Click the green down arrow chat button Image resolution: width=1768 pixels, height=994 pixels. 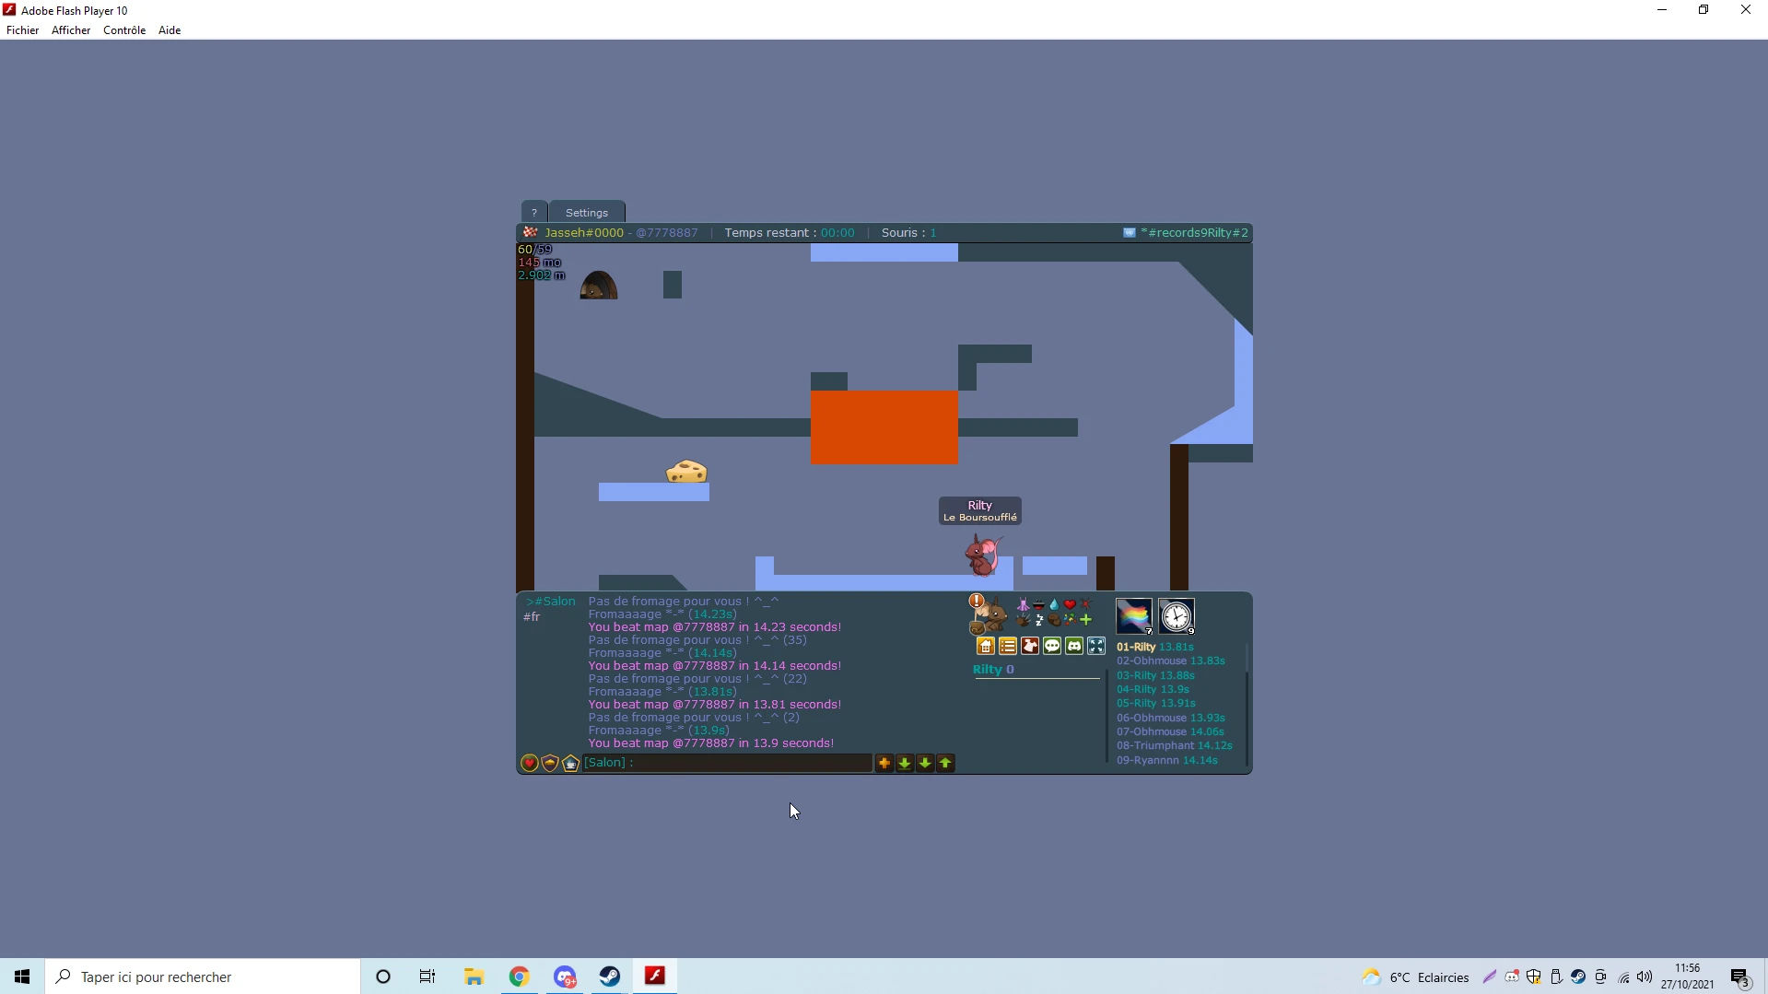click(925, 764)
